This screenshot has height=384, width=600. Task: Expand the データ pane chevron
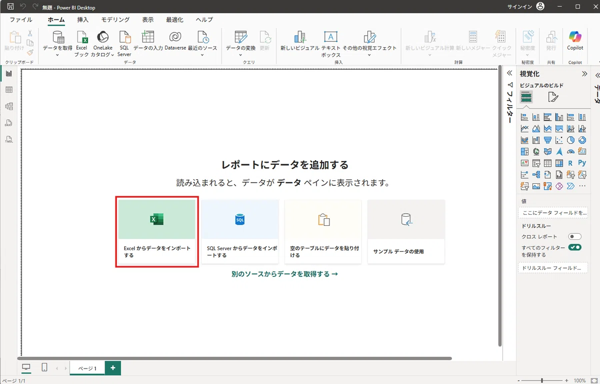pos(597,75)
